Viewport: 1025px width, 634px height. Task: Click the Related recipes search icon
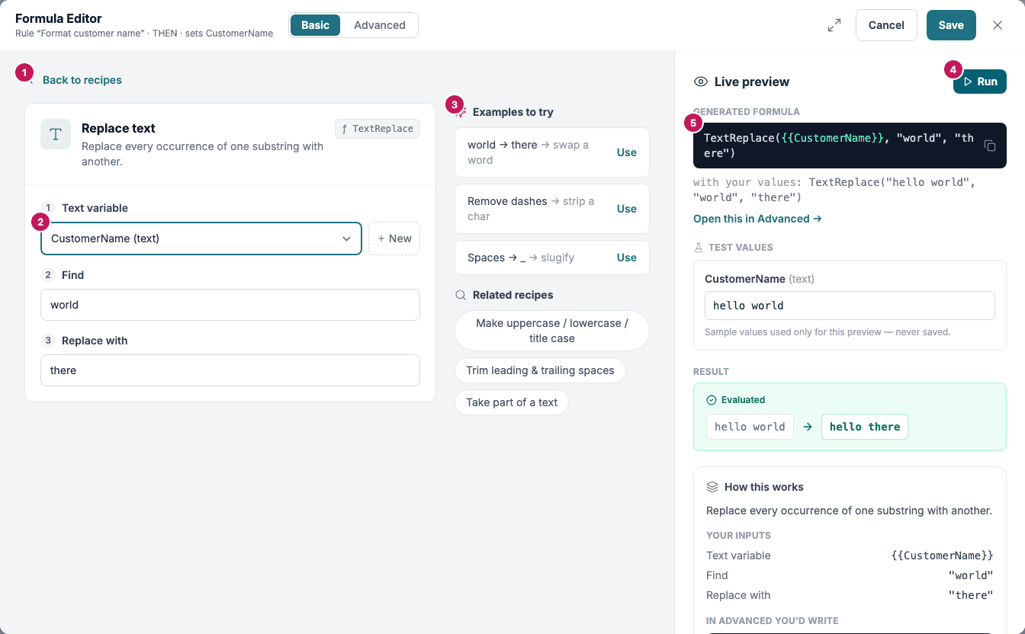pyautogui.click(x=461, y=295)
